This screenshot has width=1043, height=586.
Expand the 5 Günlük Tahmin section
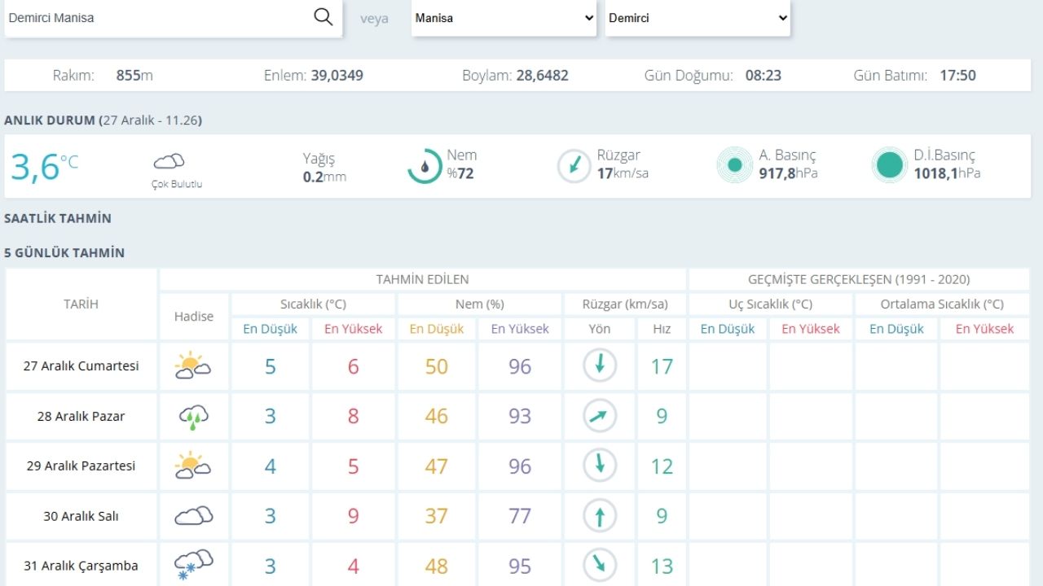coord(64,252)
